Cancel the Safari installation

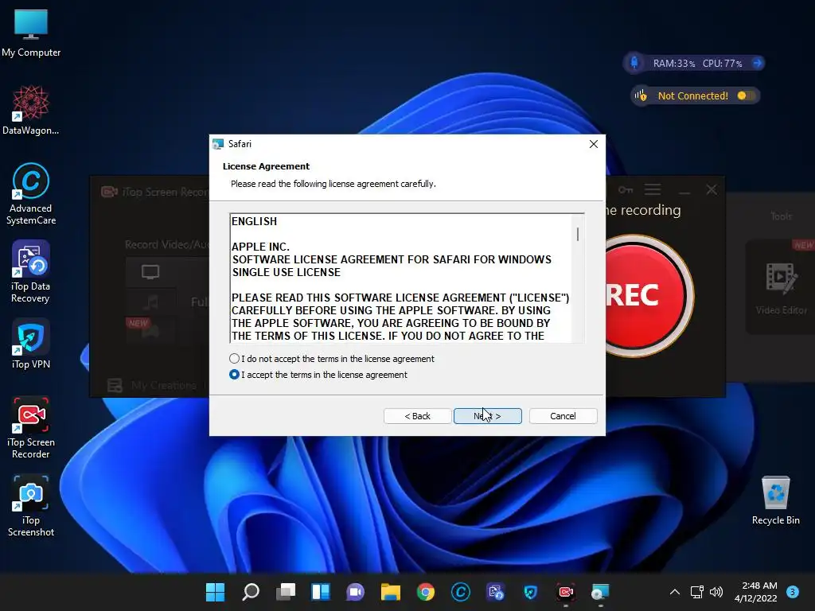(563, 416)
